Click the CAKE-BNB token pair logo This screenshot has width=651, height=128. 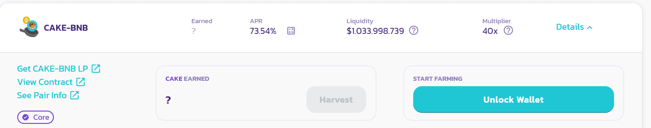[x=29, y=27]
